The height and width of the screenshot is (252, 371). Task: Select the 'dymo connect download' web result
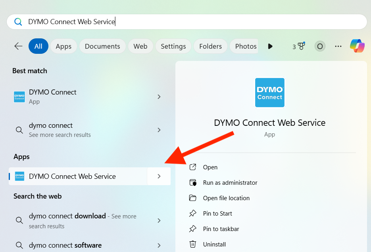point(89,221)
